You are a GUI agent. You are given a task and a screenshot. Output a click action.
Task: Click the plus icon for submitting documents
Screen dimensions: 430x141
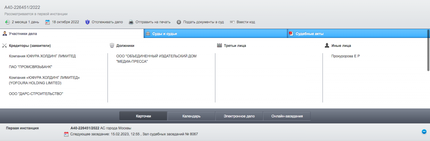click(179, 22)
